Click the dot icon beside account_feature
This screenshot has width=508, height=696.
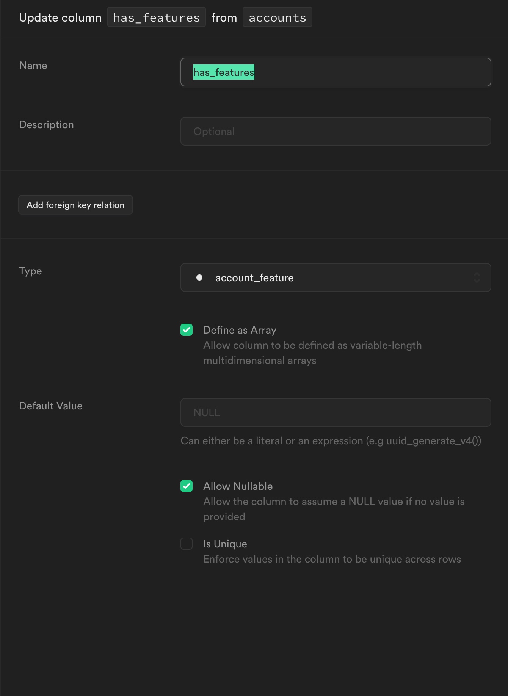tap(200, 277)
